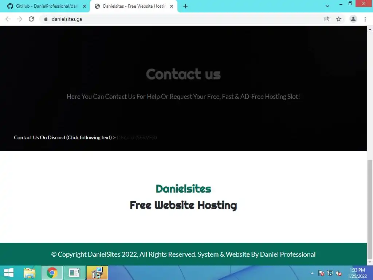This screenshot has width=373, height=280.
Task: Open File Explorer from taskbar
Action: (x=30, y=273)
